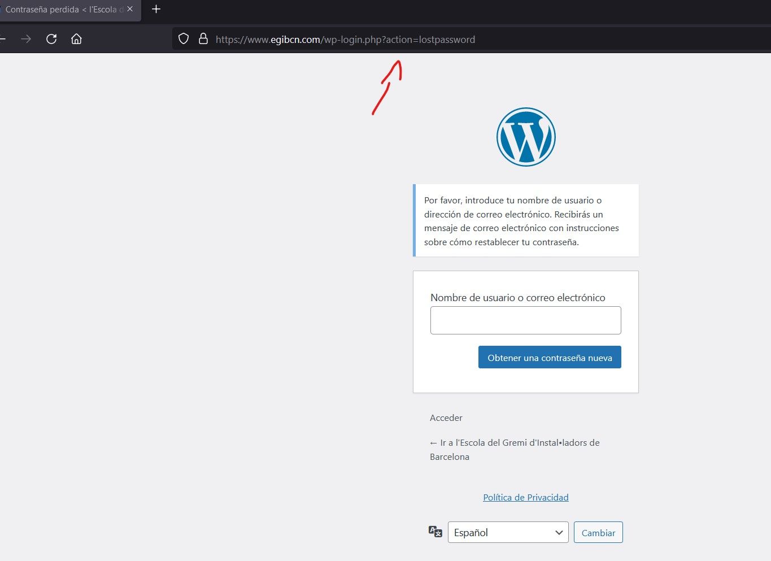View site security padlock information
This screenshot has height=561, width=771.
pyautogui.click(x=203, y=39)
